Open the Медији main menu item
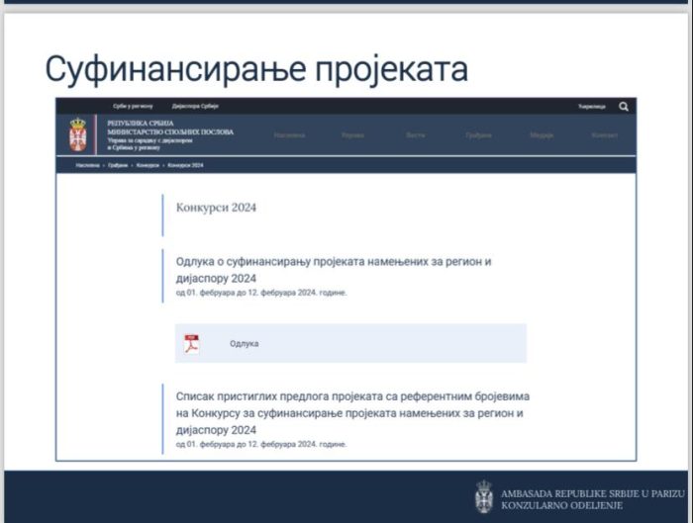The image size is (693, 523). [x=541, y=134]
